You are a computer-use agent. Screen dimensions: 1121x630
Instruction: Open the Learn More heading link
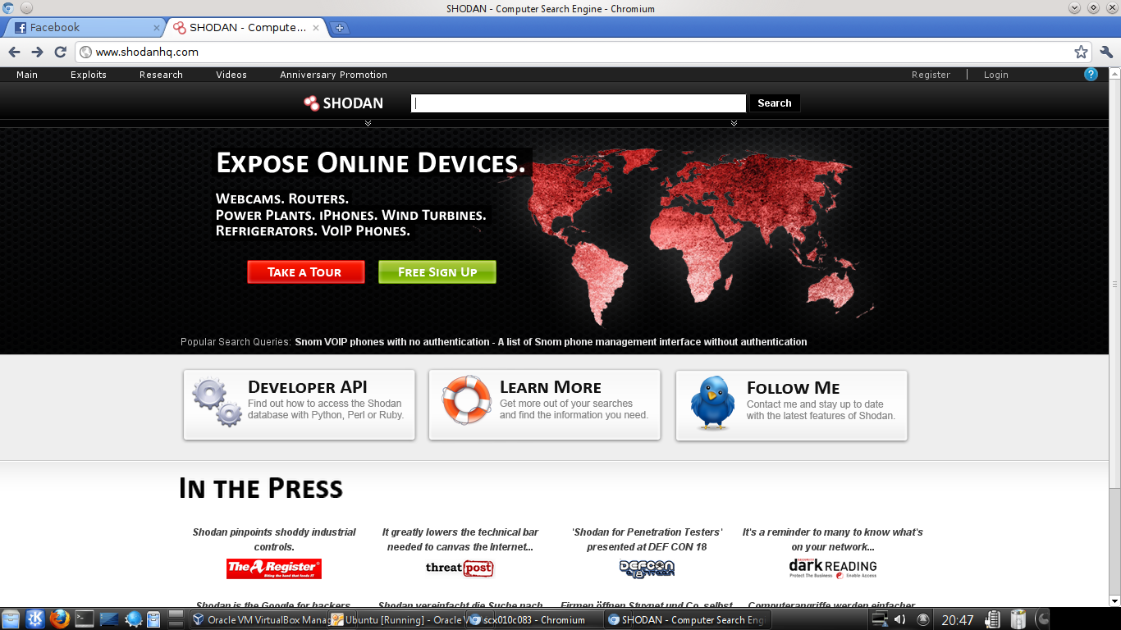coord(551,387)
